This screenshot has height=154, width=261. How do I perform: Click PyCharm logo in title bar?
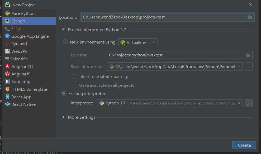tap(7, 5)
